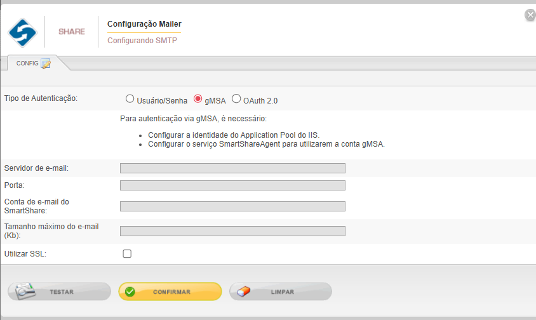Choose OAuth 2.0 authentication type
The image size is (536, 320).
pyautogui.click(x=236, y=99)
